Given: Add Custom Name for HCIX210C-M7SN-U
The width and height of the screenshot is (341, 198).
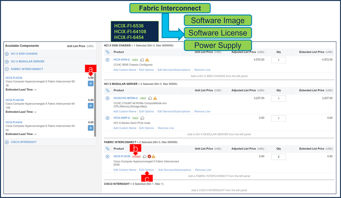Looking at the screenshot, I should tap(124, 111).
